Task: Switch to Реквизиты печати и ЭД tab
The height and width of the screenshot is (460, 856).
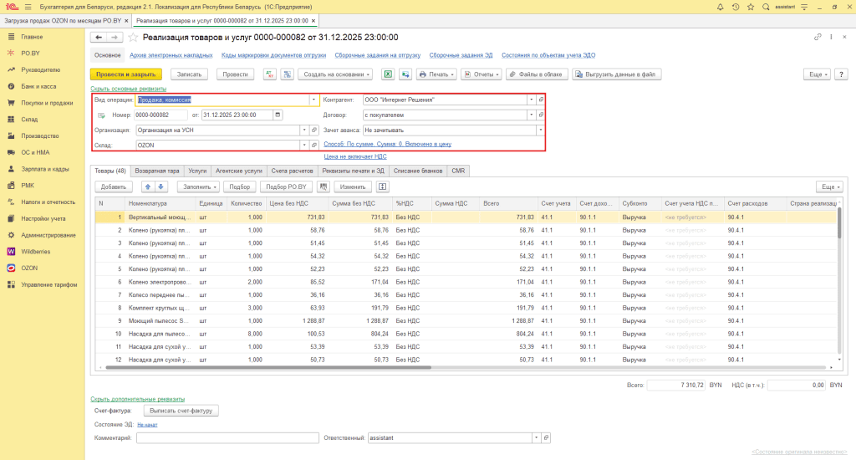Action: pos(354,171)
